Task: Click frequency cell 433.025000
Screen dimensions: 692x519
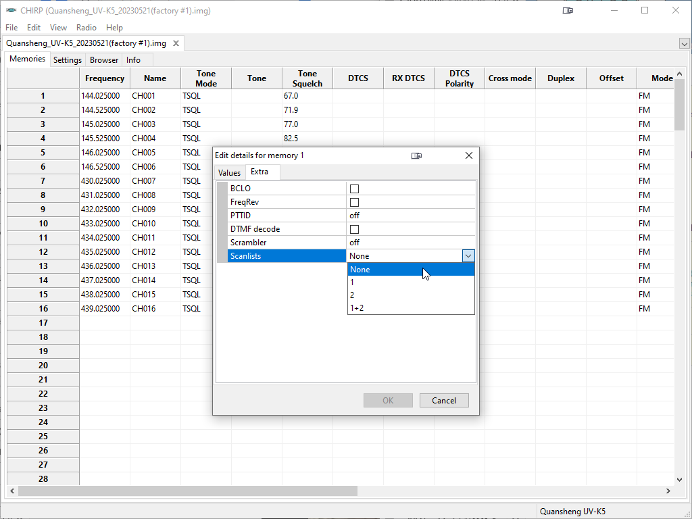Action: click(105, 223)
